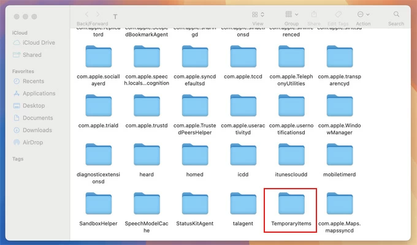Select the SandboxHelper folder icon
The height and width of the screenshot is (245, 417).
[99, 205]
